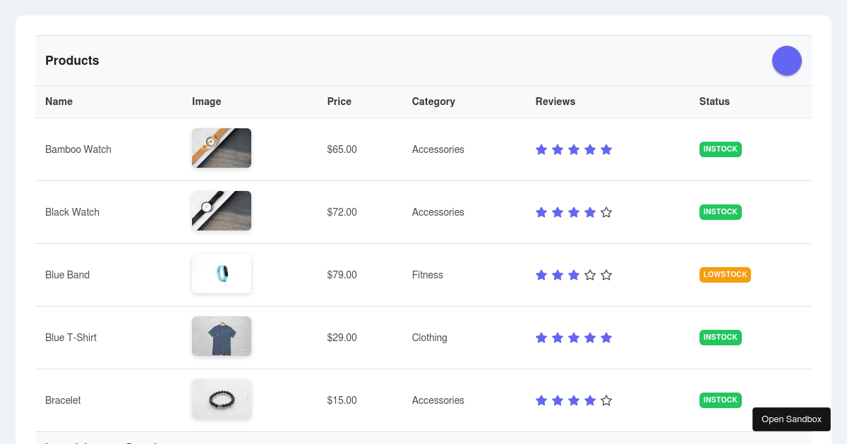Screen dimensions: 847x444
Task: Click the LOWSTOCK badge for Blue Band
Action: tap(725, 275)
